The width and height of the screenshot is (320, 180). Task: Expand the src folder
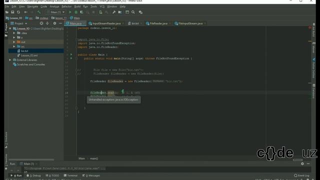[14, 46]
